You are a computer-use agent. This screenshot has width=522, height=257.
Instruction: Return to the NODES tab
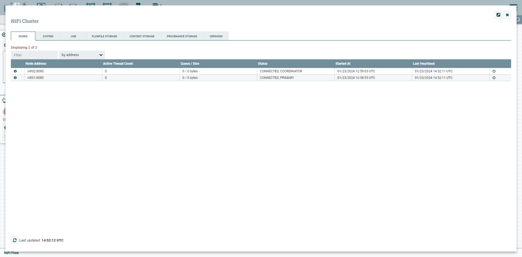[23, 36]
